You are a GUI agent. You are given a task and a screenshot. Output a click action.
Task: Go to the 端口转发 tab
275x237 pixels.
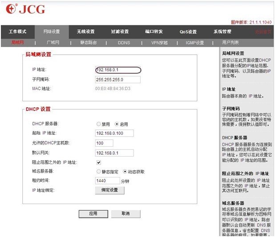154,32
